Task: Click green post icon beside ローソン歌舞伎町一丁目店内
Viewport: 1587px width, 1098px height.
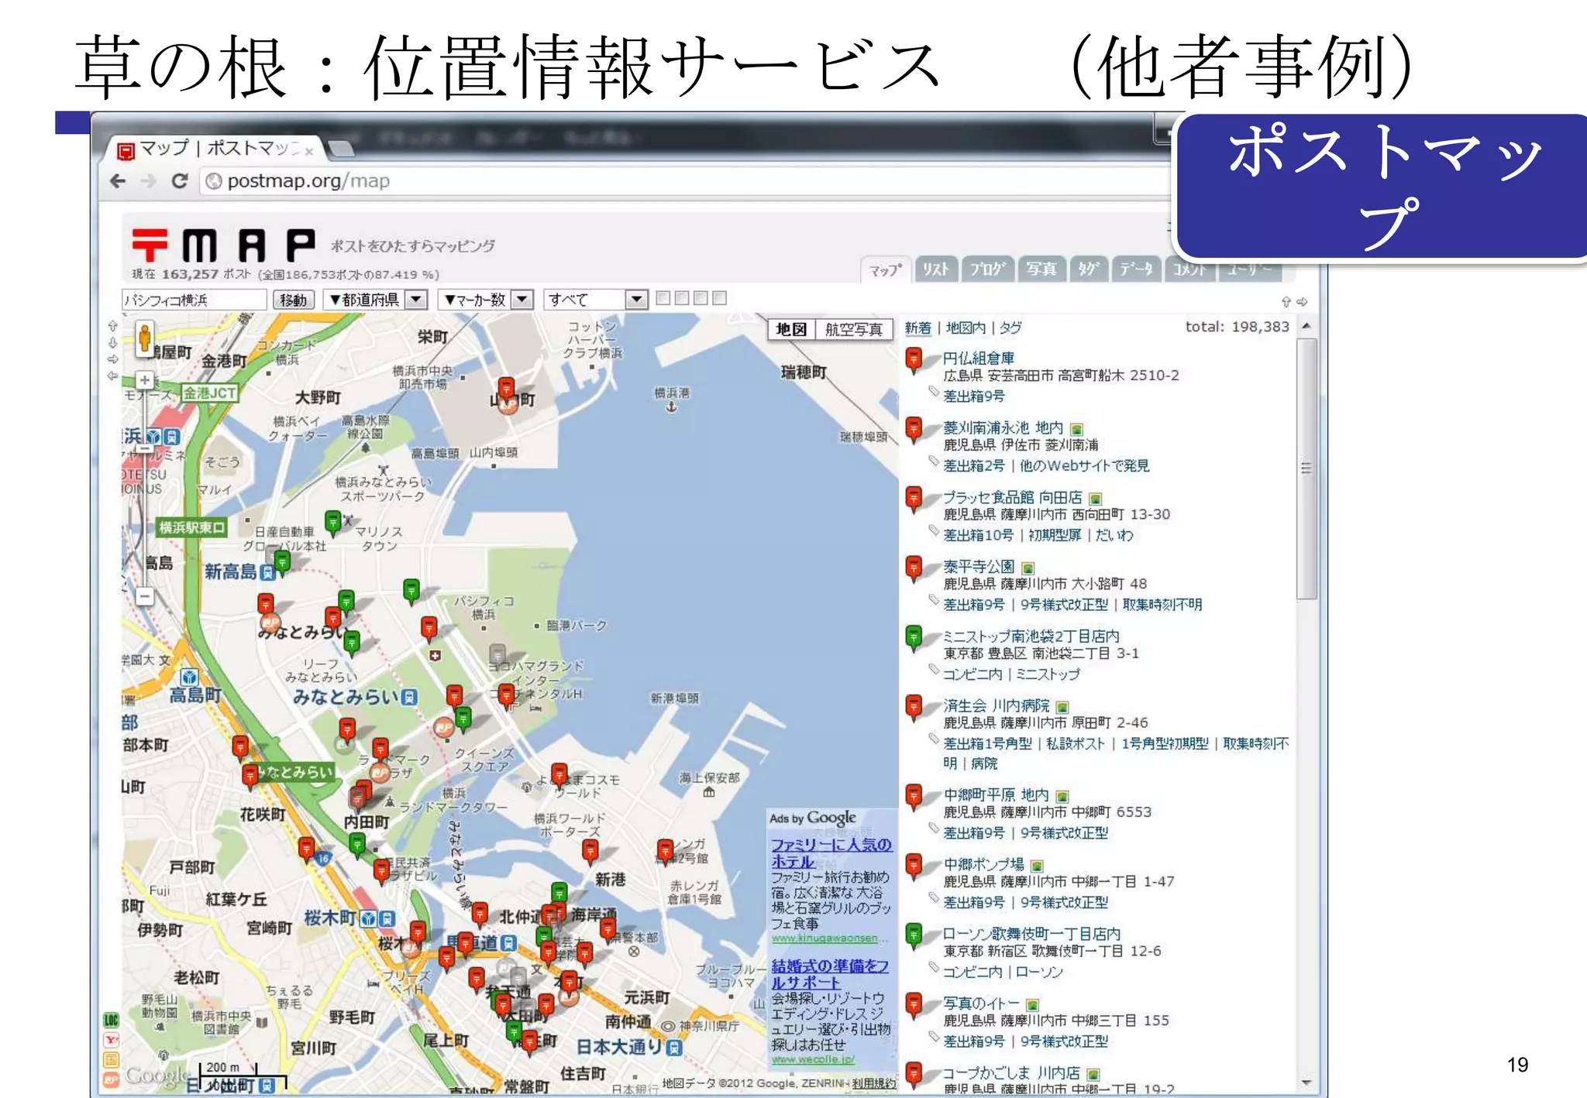Action: (914, 937)
